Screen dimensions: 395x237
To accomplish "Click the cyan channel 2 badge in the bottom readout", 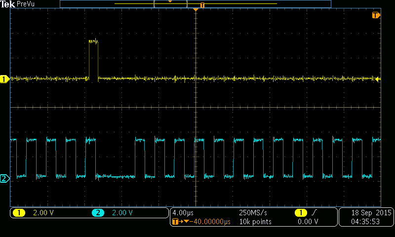I will 98,213.
